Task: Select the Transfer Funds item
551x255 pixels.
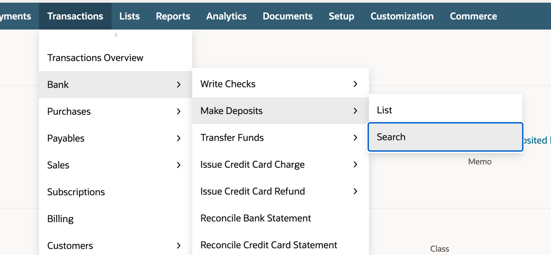Action: pyautogui.click(x=281, y=138)
